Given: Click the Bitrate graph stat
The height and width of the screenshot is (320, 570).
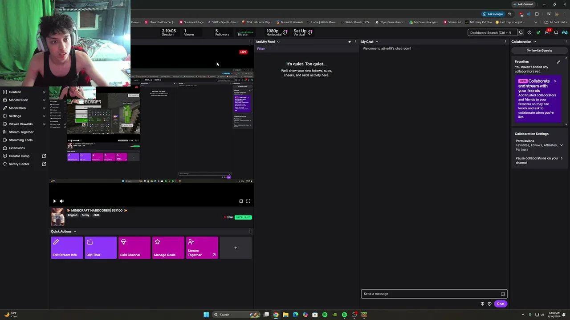Looking at the screenshot, I should coord(245,33).
